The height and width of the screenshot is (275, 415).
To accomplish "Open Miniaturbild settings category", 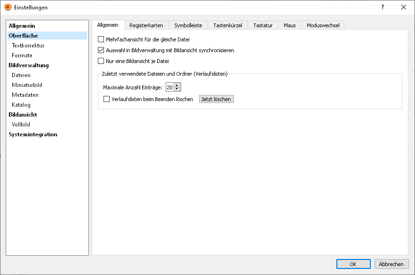I will [47, 85].
